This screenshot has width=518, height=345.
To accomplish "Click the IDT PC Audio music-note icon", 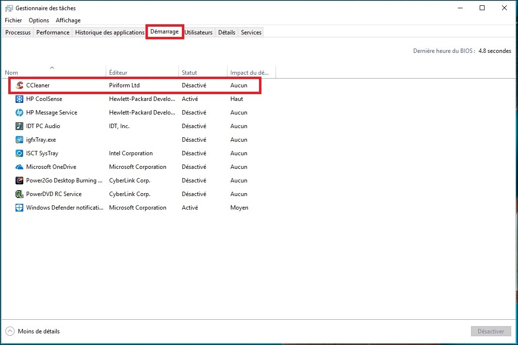I will coord(19,126).
